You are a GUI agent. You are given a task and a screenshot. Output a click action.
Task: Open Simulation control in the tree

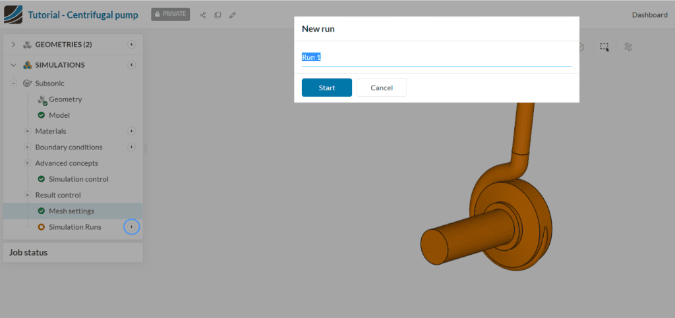78,179
